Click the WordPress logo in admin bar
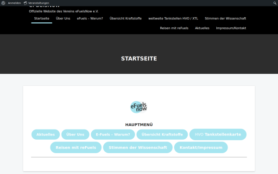 tap(3, 3)
